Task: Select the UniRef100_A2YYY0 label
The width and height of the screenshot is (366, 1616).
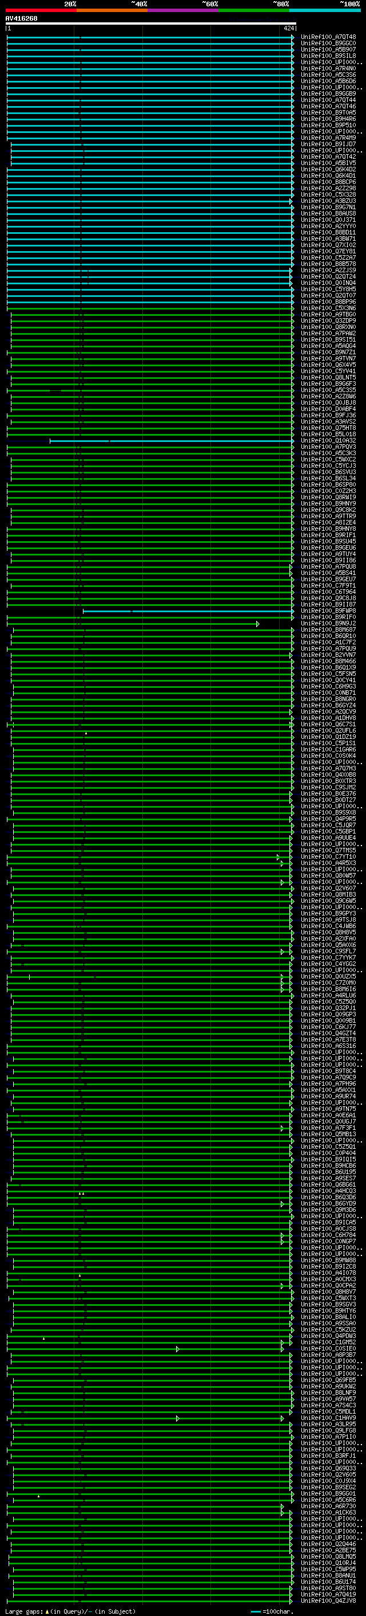Action: click(328, 226)
